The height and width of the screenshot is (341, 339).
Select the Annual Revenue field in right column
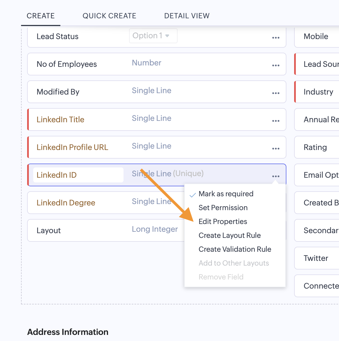pos(317,119)
